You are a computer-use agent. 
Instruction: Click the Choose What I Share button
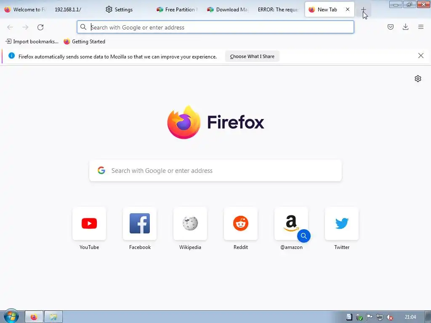pos(252,56)
